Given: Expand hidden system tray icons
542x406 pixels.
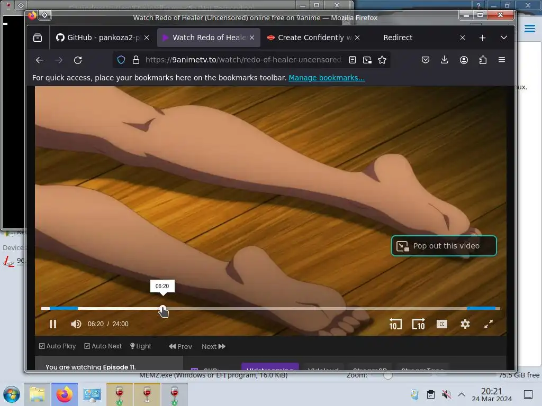Looking at the screenshot, I should tap(462, 394).
